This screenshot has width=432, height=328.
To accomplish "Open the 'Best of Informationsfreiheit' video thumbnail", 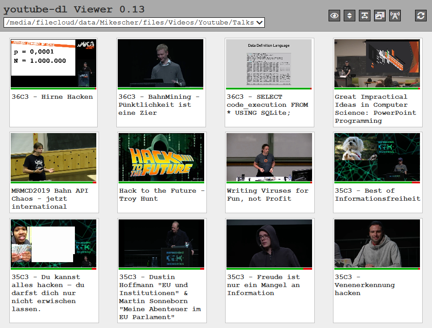I will (x=377, y=157).
